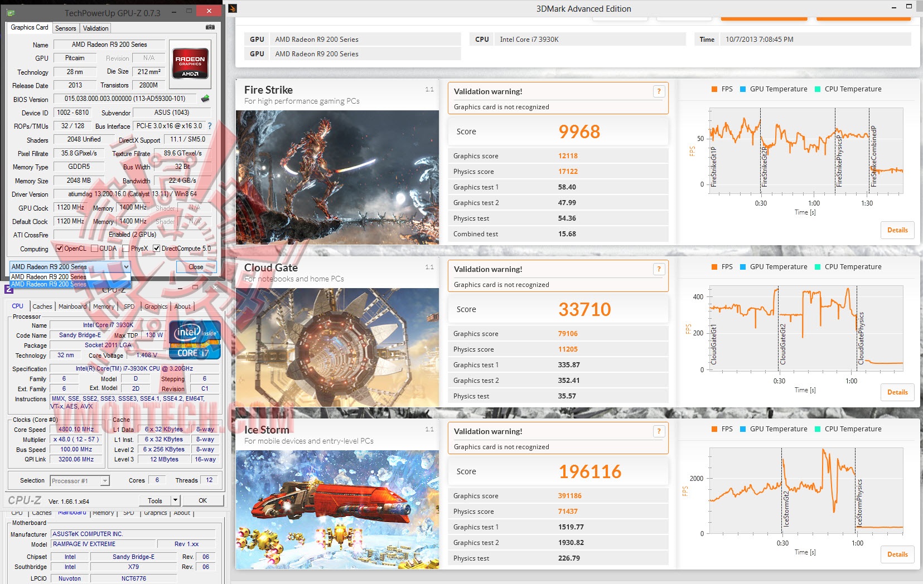Switch to the Caches tab in CPU-Z
Screen dimensions: 923x584
[42, 306]
